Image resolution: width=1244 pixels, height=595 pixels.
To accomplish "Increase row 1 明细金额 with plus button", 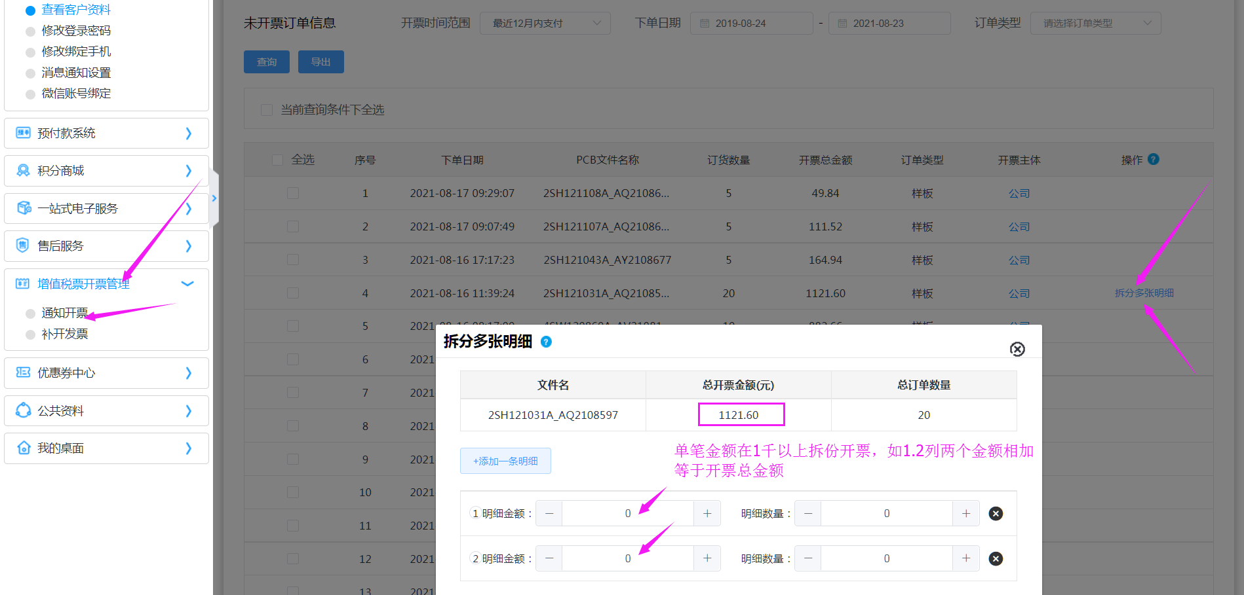I will tap(707, 514).
